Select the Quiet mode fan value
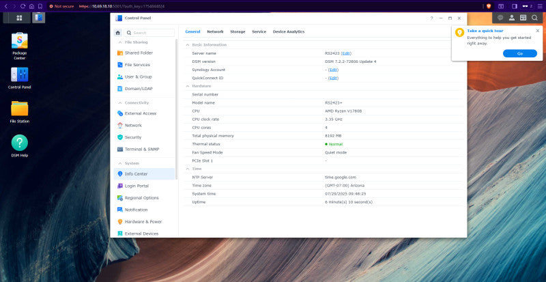Screen dimensions: 546x282 point(336,153)
